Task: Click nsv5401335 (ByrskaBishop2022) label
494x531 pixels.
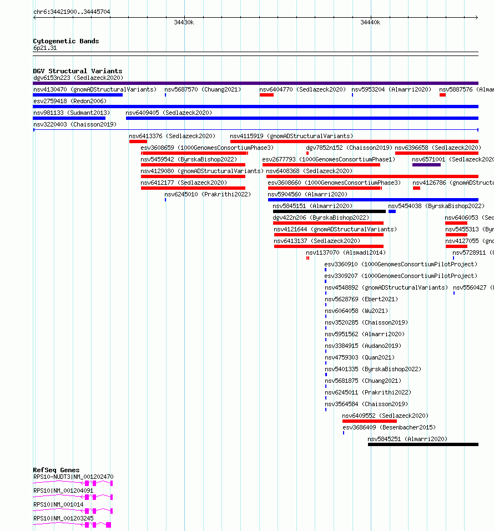Action: click(x=373, y=369)
